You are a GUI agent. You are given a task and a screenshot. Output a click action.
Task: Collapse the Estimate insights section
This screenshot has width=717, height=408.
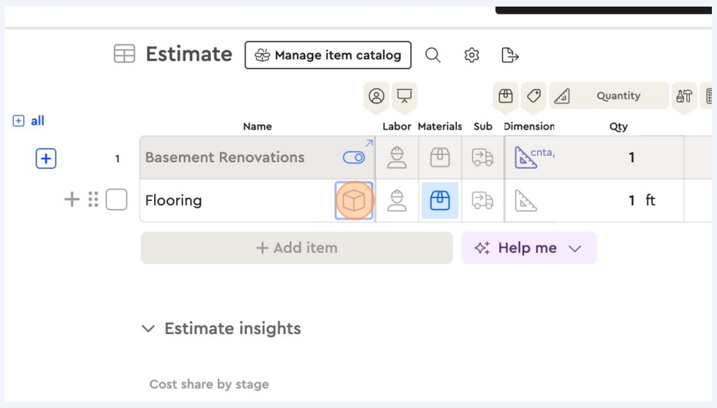149,329
